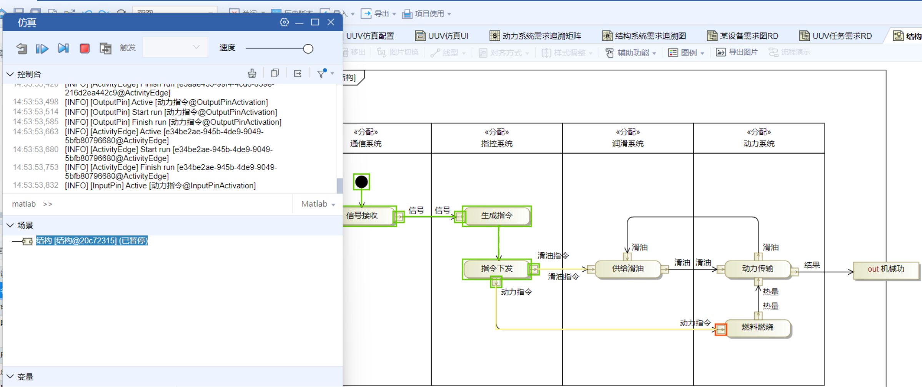The width and height of the screenshot is (922, 387).
Task: Open the simulation settings gear icon
Action: (x=284, y=22)
